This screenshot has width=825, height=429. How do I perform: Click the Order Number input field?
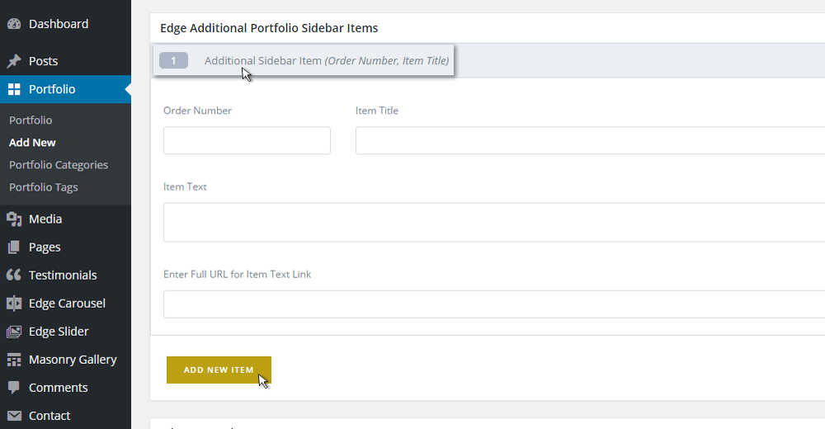[x=247, y=140]
